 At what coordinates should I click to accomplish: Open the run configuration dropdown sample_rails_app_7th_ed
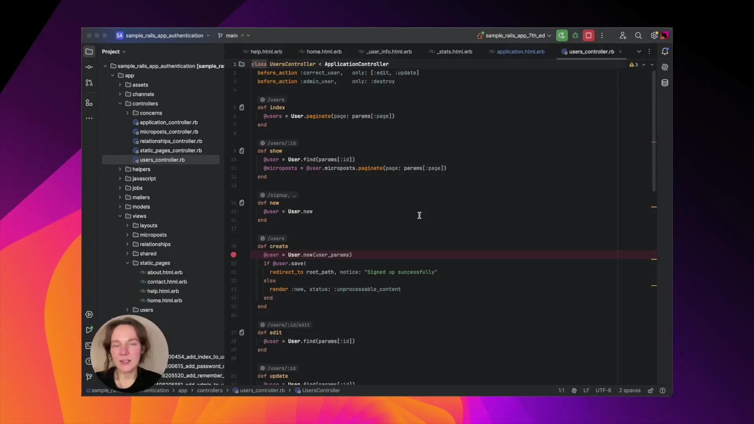click(514, 35)
